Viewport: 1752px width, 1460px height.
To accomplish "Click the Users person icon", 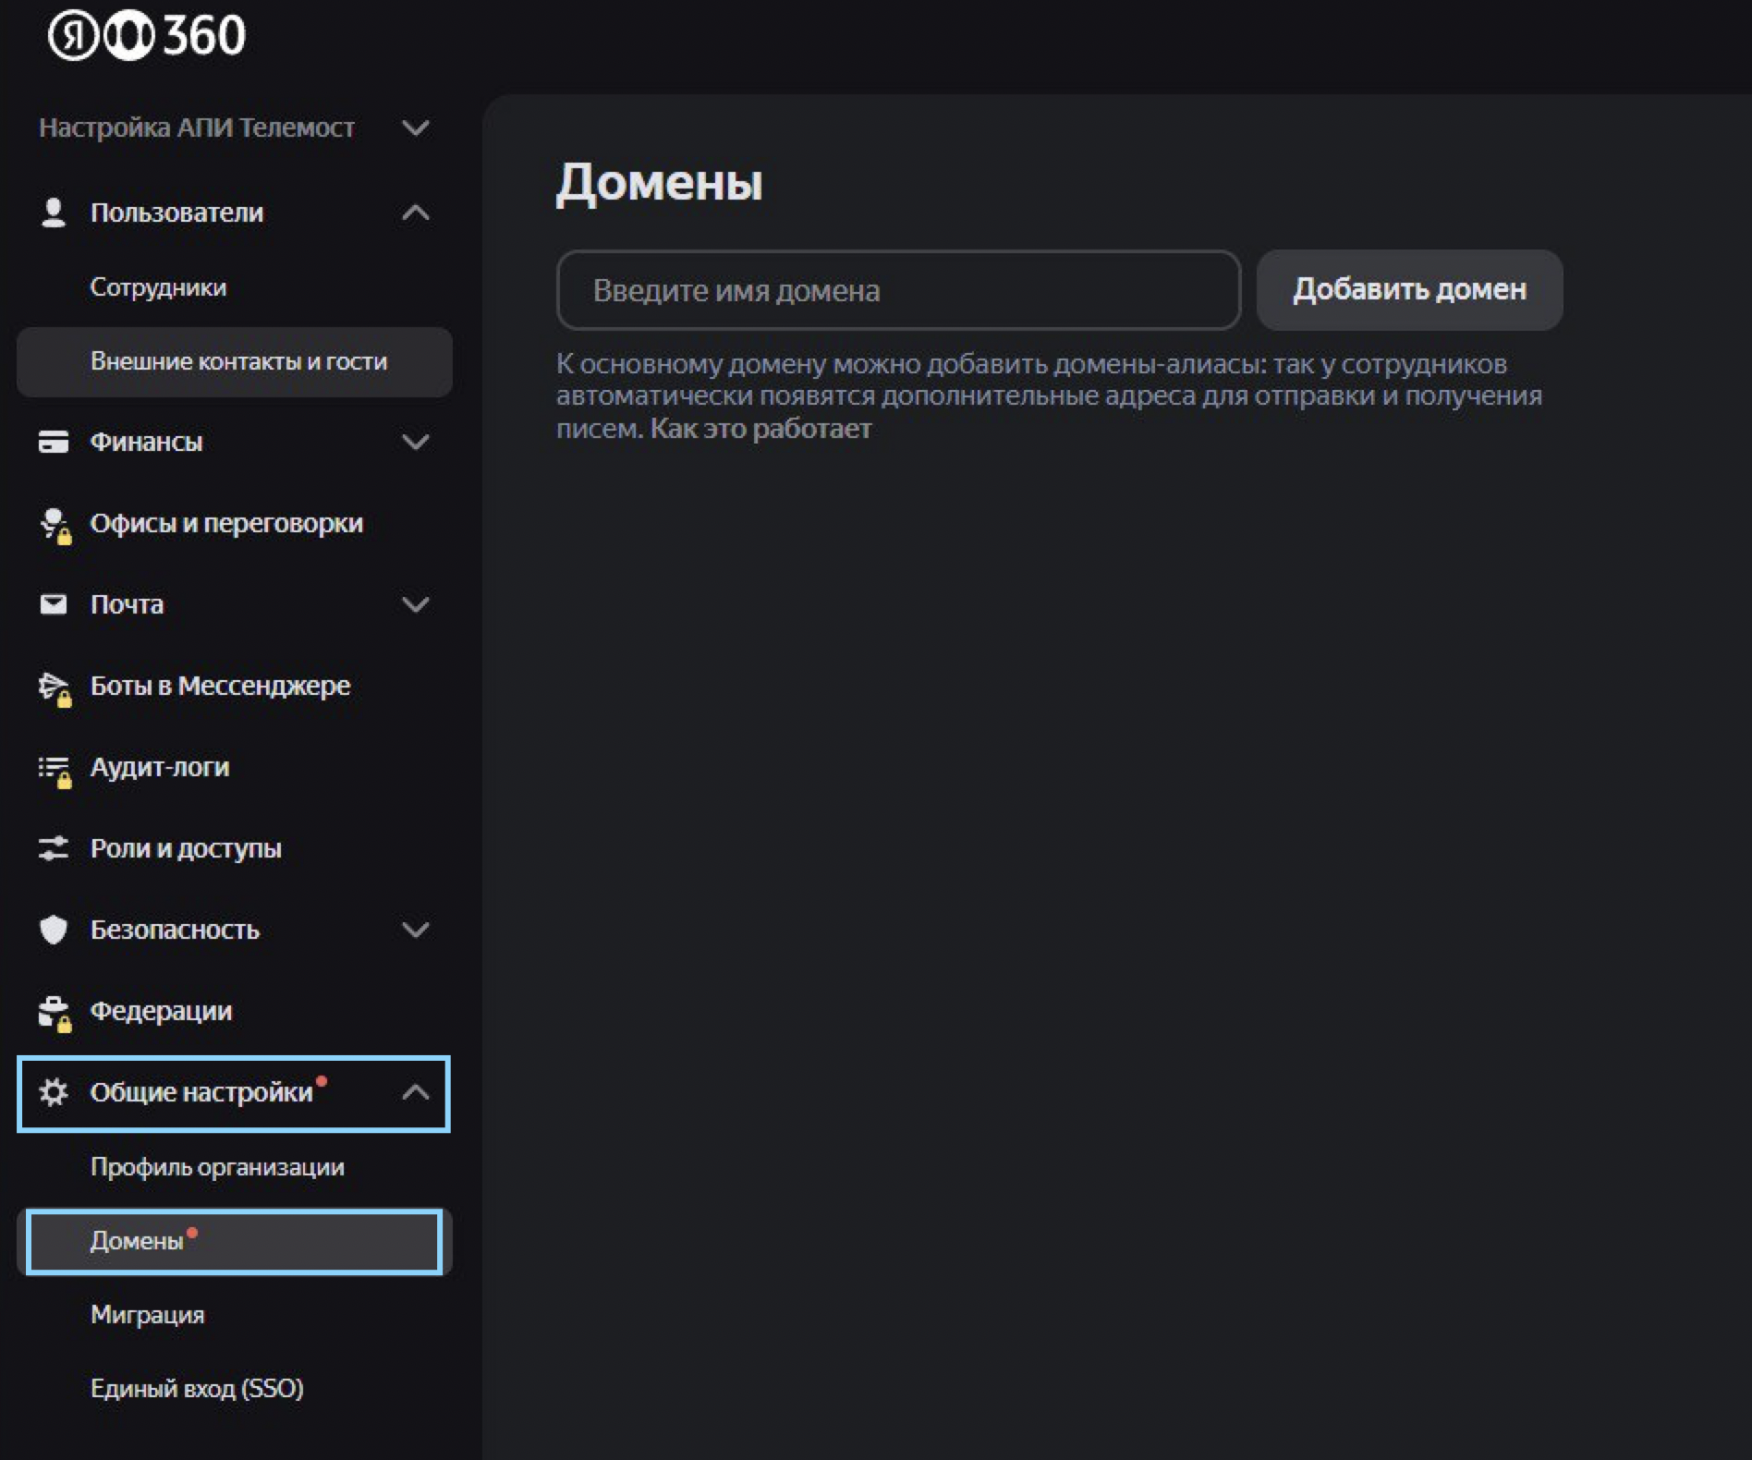I will pos(54,213).
